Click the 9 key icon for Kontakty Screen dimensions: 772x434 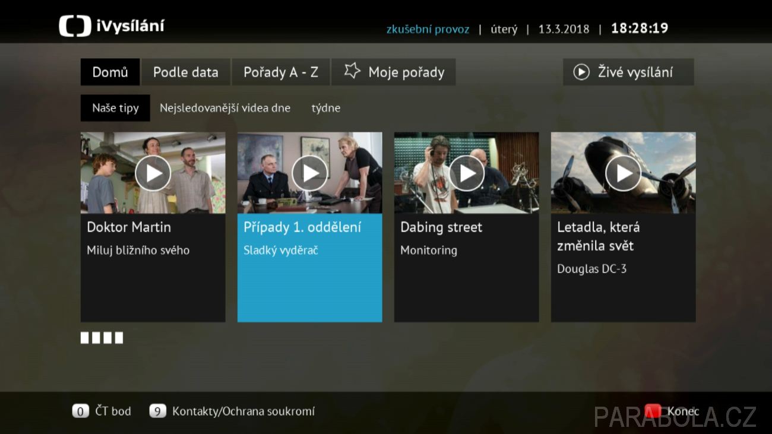point(157,411)
